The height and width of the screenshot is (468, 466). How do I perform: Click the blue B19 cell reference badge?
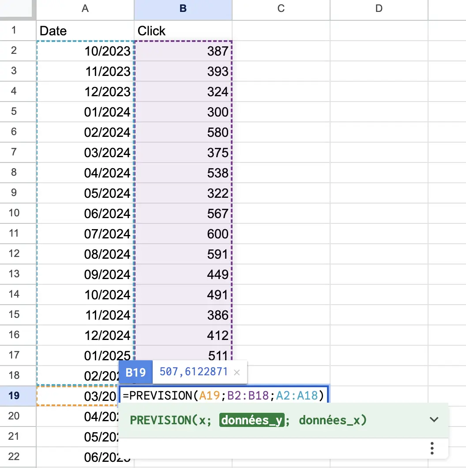(x=136, y=372)
